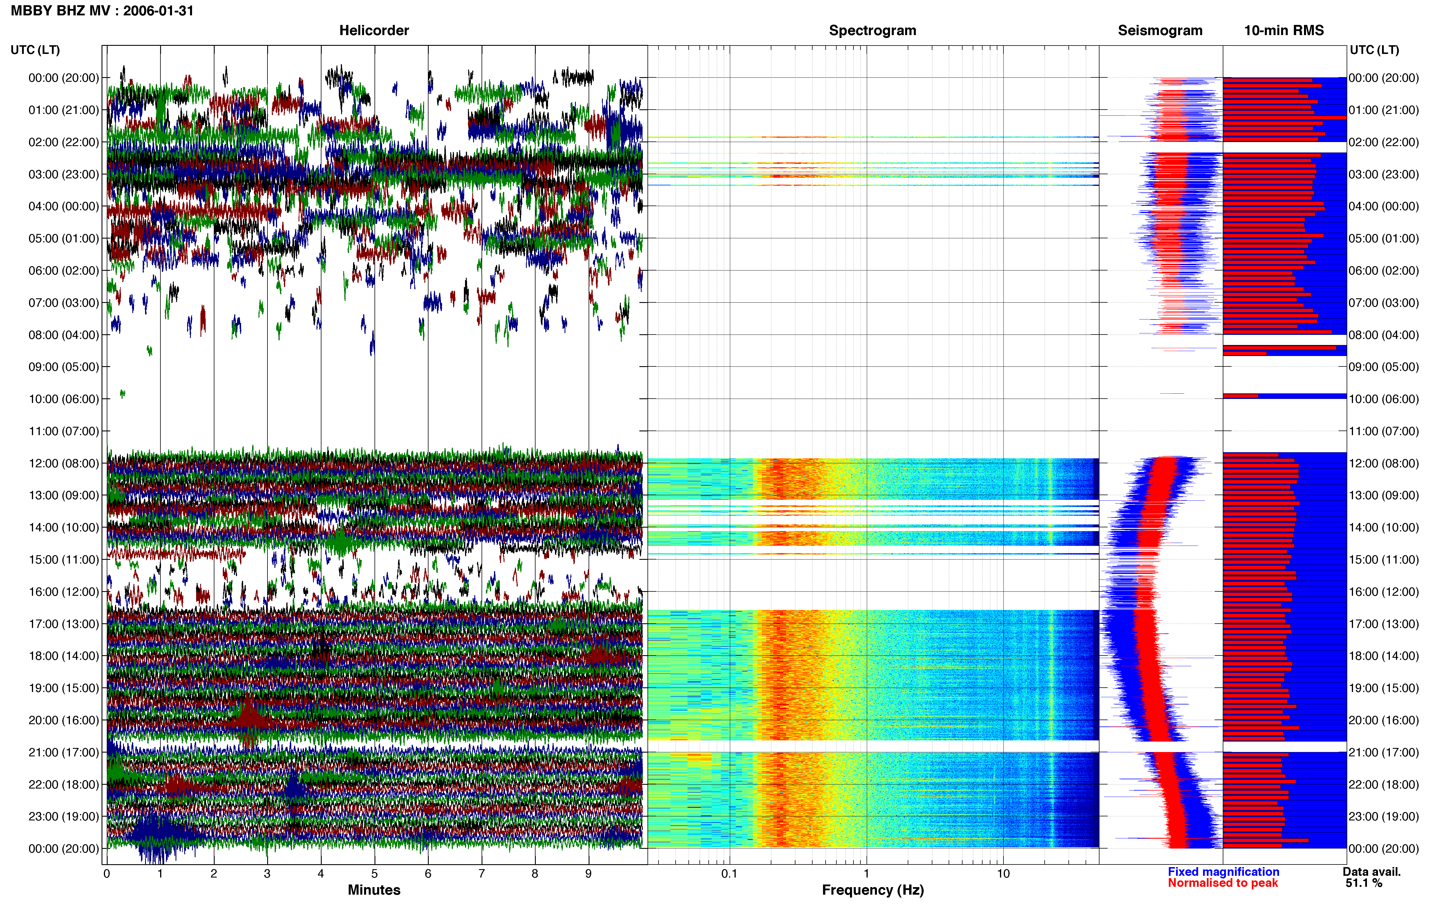The image size is (1456, 910).
Task: Click the left 'UTC (LT)' axis label
Action: (35, 50)
